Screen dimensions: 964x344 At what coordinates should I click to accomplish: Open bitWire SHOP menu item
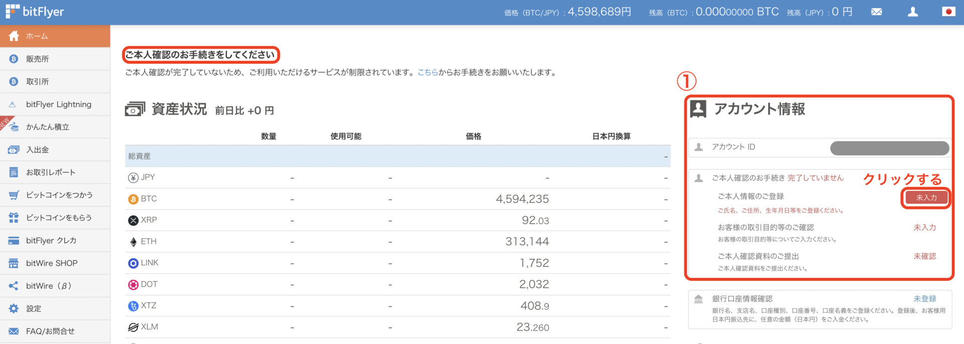[x=55, y=263]
